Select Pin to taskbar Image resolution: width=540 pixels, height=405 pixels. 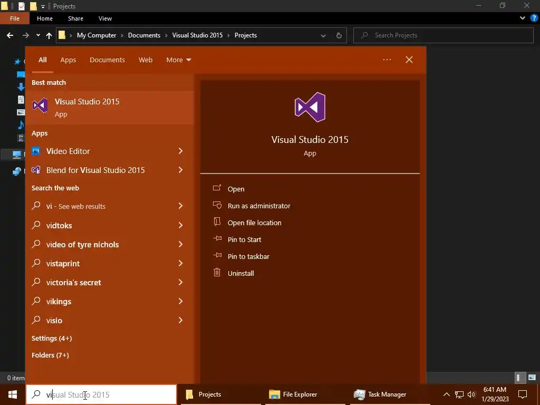tap(248, 256)
